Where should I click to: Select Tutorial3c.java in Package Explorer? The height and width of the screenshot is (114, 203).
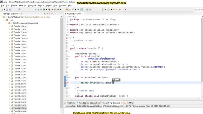click(x=20, y=111)
